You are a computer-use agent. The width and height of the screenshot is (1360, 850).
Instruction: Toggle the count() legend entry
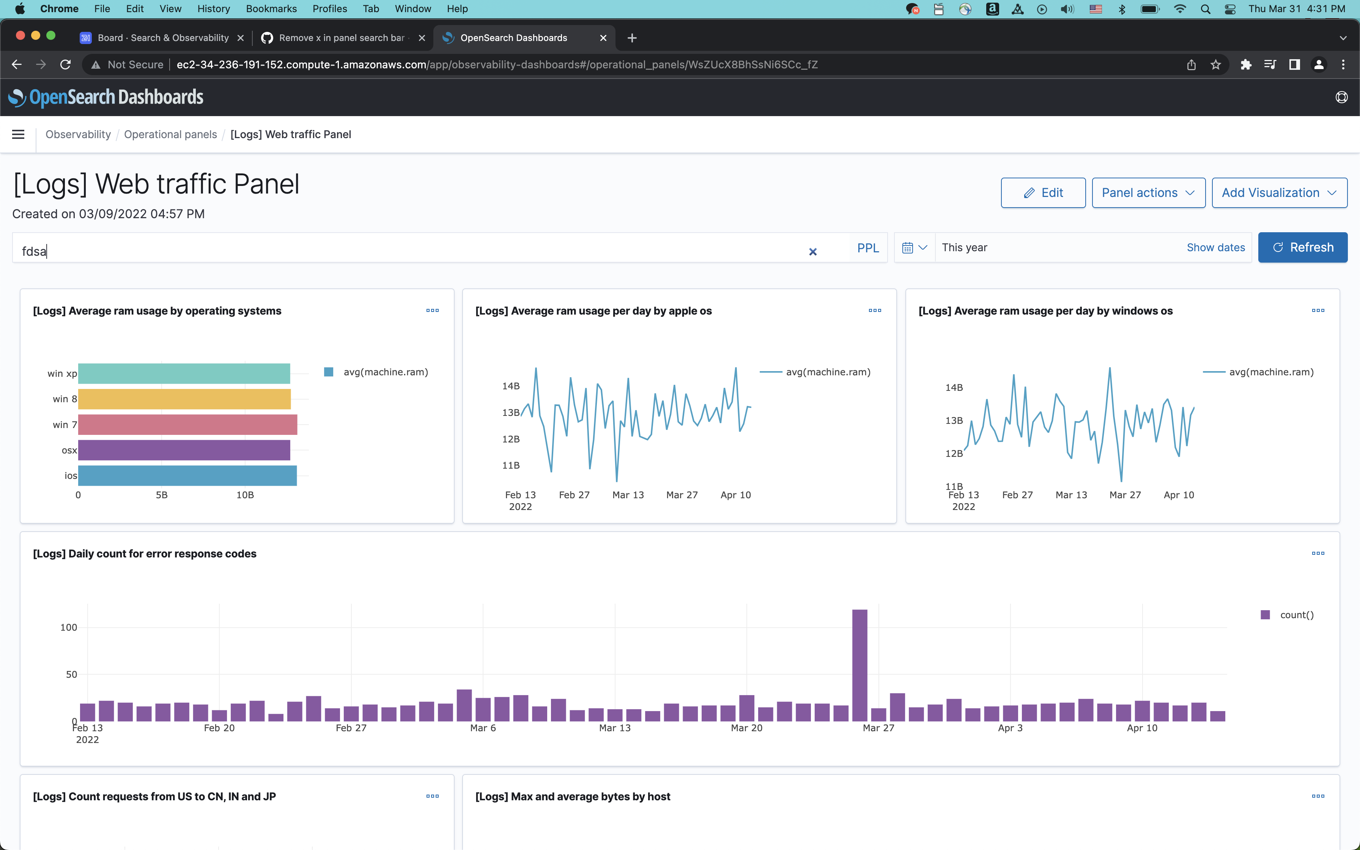(x=1296, y=615)
